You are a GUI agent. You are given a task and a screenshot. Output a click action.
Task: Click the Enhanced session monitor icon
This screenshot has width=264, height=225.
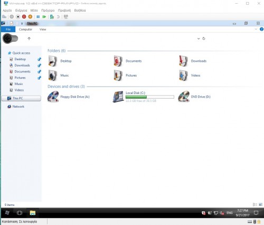click(66, 17)
